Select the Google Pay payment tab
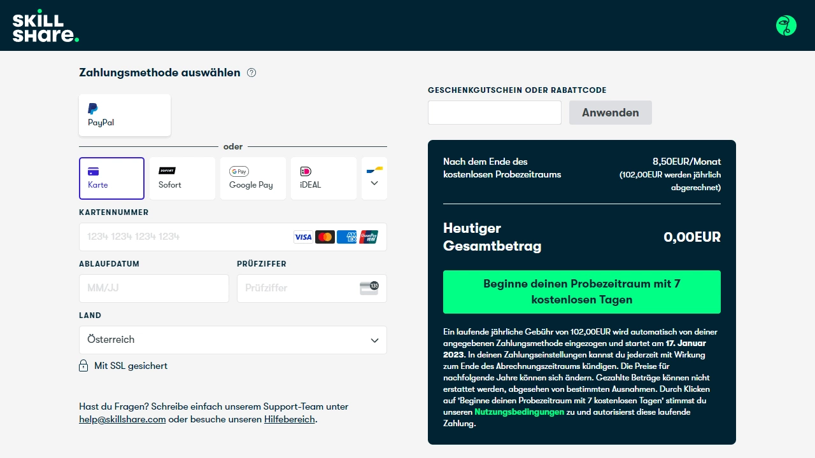This screenshot has width=815, height=458. click(253, 179)
